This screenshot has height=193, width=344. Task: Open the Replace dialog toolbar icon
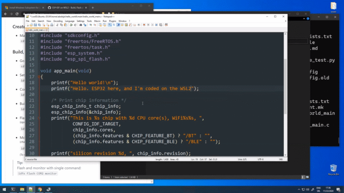pos(85,25)
